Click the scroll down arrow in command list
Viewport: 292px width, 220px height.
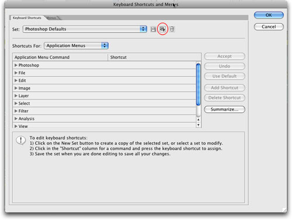pyautogui.click(x=199, y=125)
